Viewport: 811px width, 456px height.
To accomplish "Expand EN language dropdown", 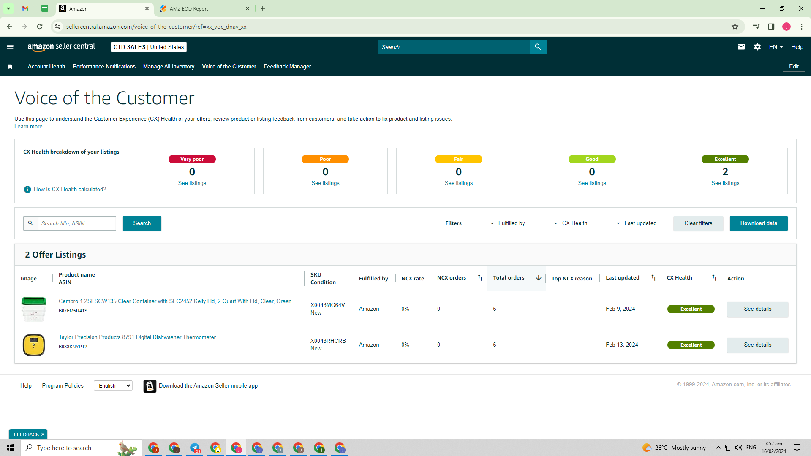I will point(776,47).
